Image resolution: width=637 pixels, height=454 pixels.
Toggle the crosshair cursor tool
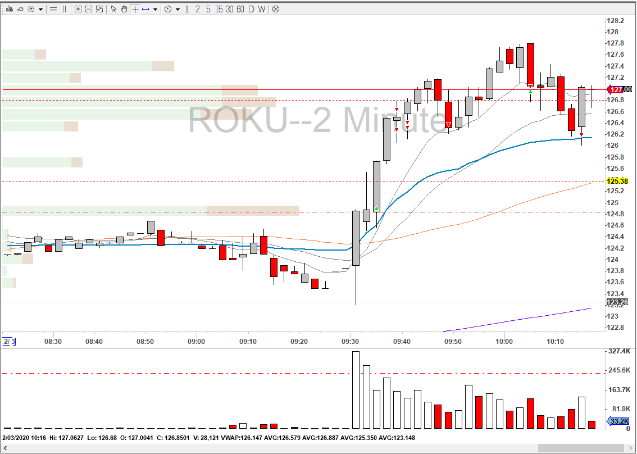pos(135,9)
